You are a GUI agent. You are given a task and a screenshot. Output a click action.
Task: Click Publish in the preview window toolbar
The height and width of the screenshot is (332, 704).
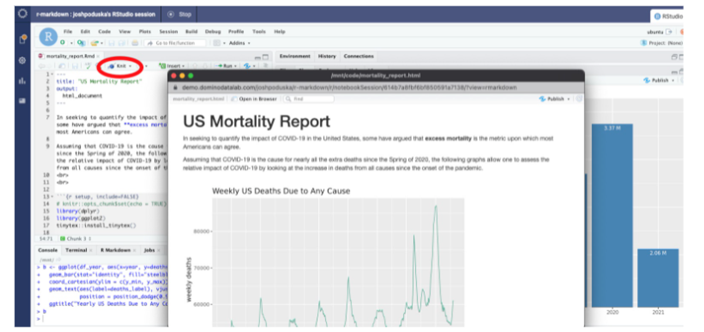(552, 99)
